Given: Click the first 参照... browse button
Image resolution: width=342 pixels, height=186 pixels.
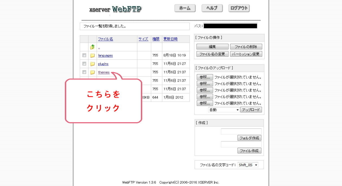Looking at the screenshot, I should [205, 77].
